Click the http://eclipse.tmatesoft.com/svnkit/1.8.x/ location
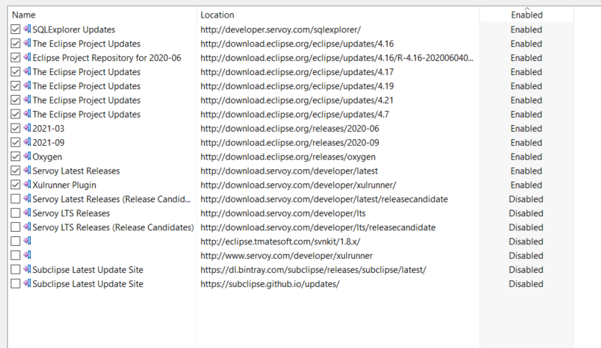This screenshot has height=348, width=601. 280,241
